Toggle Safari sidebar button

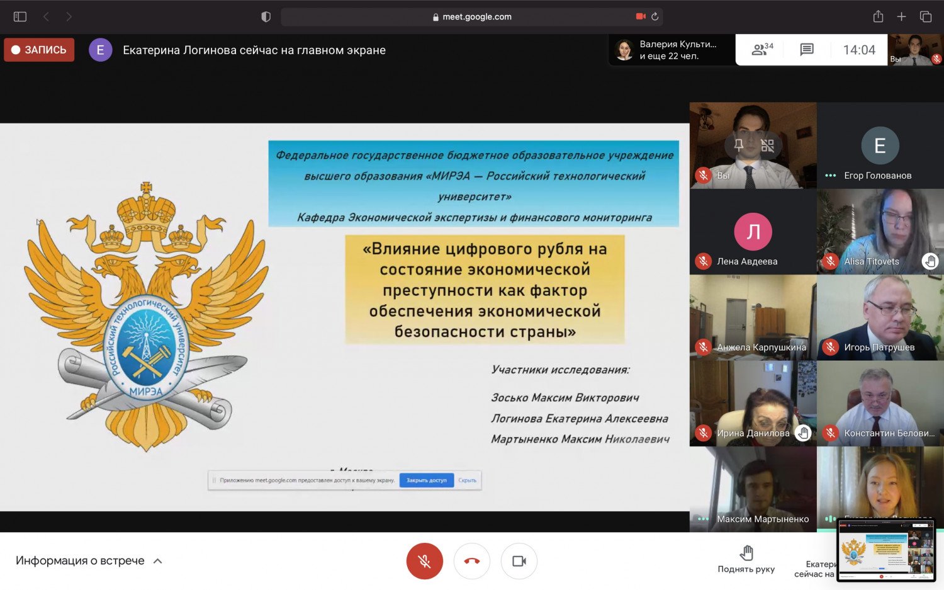pos(20,17)
